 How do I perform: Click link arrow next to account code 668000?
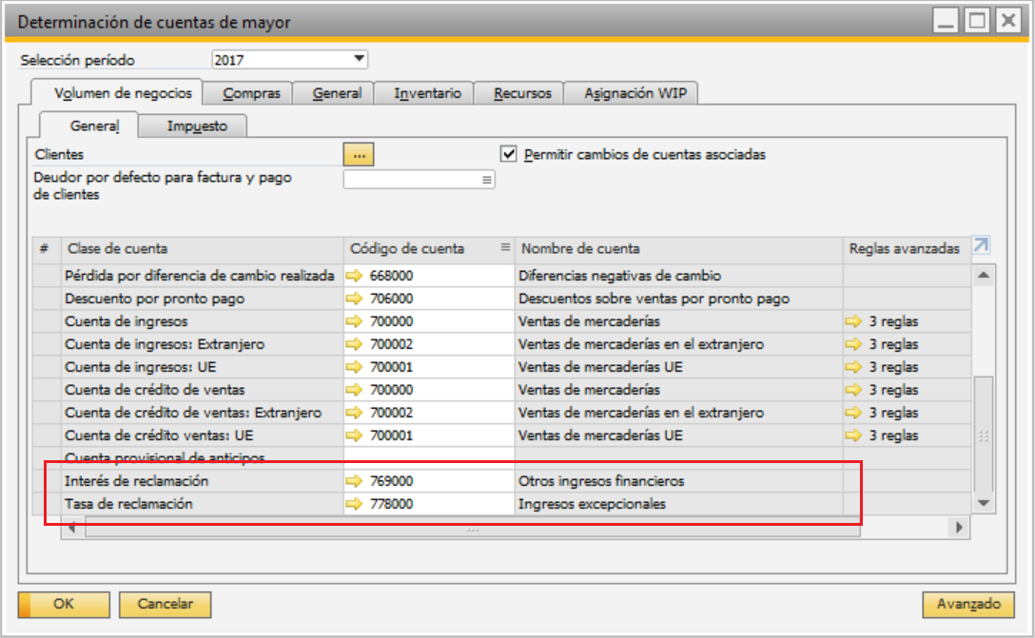pyautogui.click(x=356, y=276)
